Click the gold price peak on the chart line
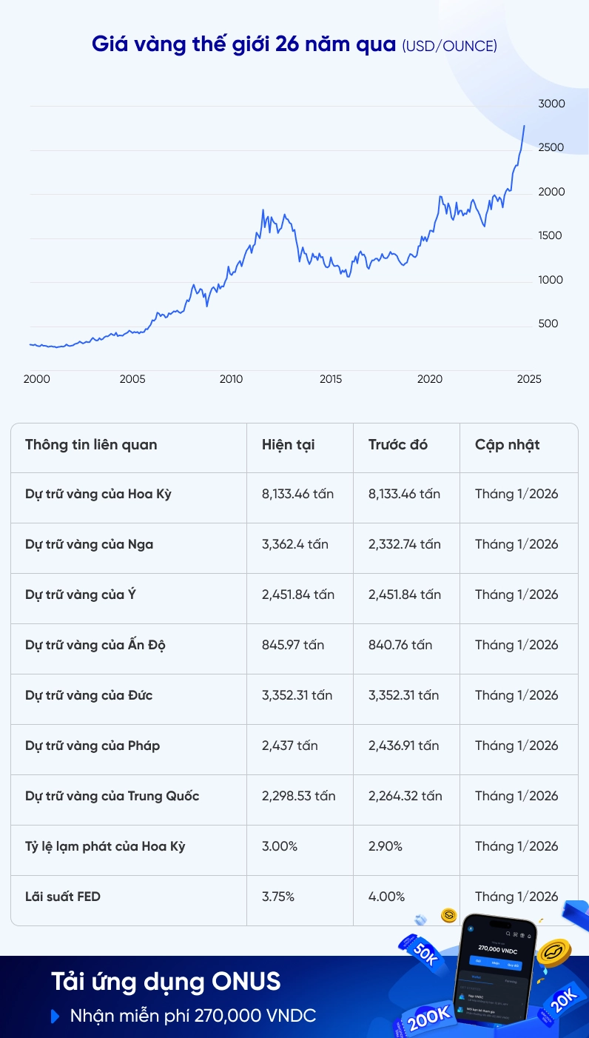Image resolution: width=589 pixels, height=1038 pixels. pyautogui.click(x=524, y=127)
